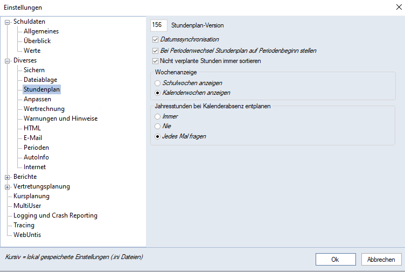Go to the AutoInfo tree entry
The image size is (405, 272).
pos(36,157)
